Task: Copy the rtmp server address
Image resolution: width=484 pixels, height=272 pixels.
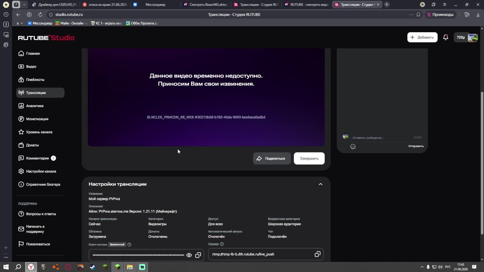Action: pos(317,254)
